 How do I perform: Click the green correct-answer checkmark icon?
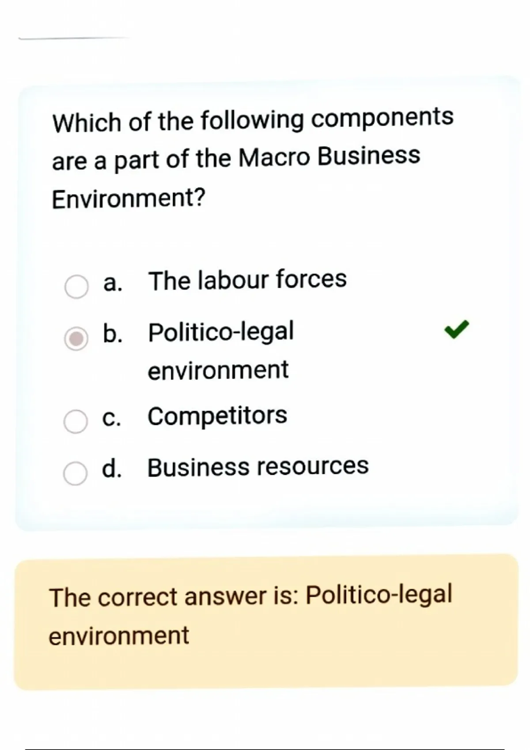[x=457, y=329]
